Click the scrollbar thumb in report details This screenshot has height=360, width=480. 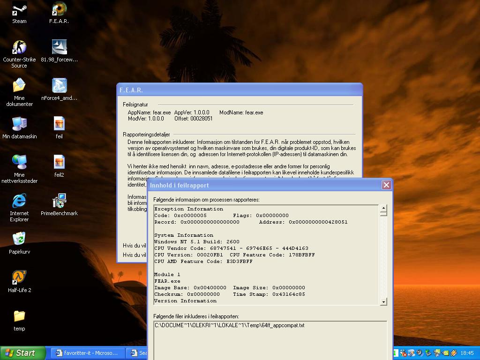coord(383,214)
